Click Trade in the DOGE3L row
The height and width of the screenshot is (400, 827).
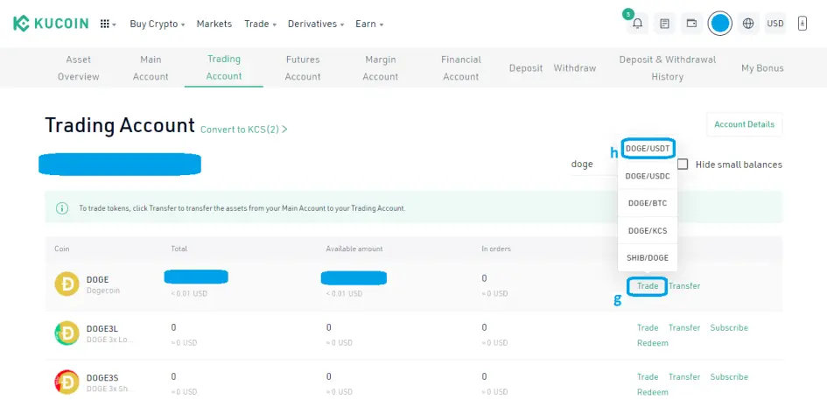coord(648,327)
